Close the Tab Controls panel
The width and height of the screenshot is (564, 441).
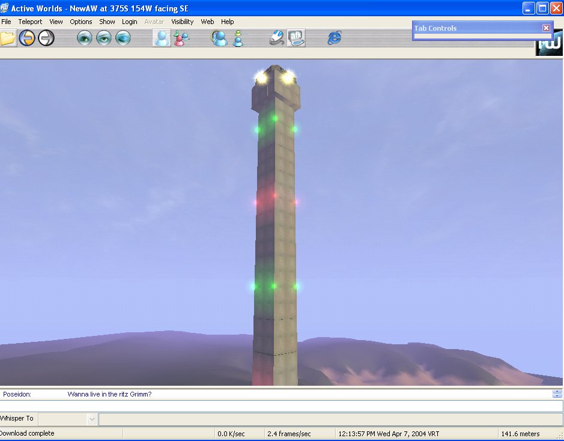tap(546, 28)
